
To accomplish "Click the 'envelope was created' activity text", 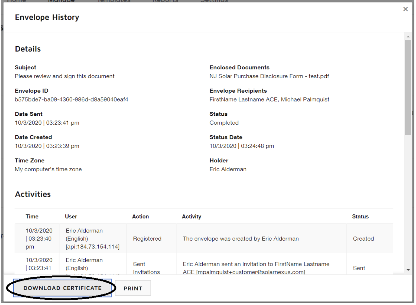I will click(240, 239).
